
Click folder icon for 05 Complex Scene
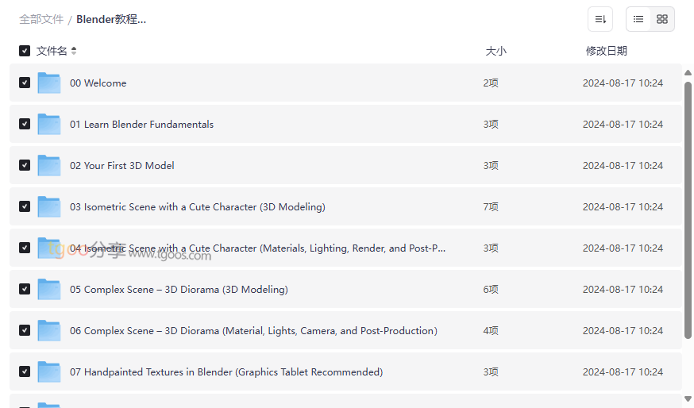click(x=49, y=289)
